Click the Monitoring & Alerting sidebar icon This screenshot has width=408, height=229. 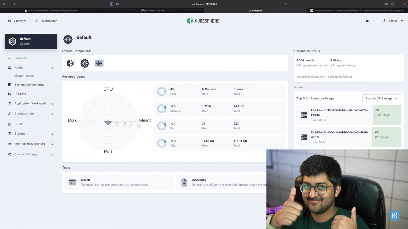[x=10, y=144]
